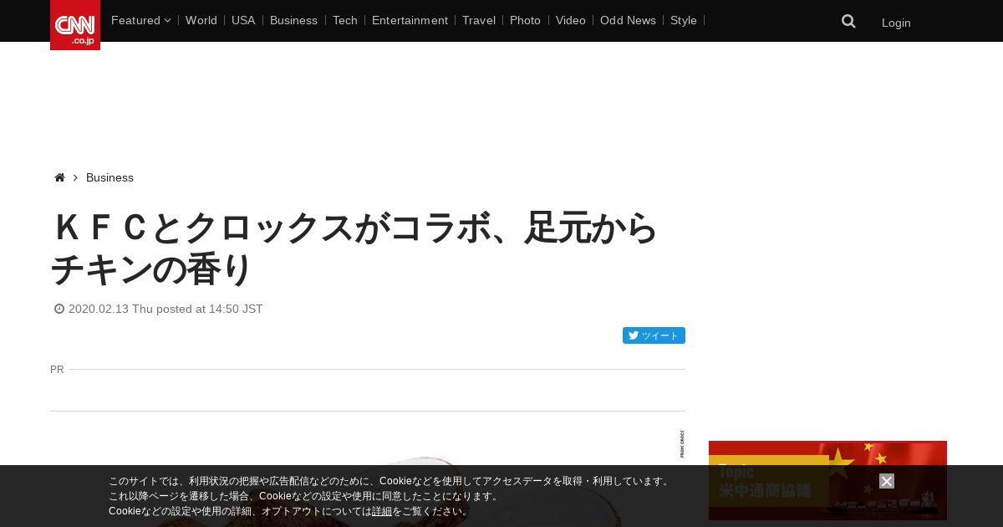Open the 詳細 link in cookie notice
The width and height of the screenshot is (1003, 527).
(382, 511)
